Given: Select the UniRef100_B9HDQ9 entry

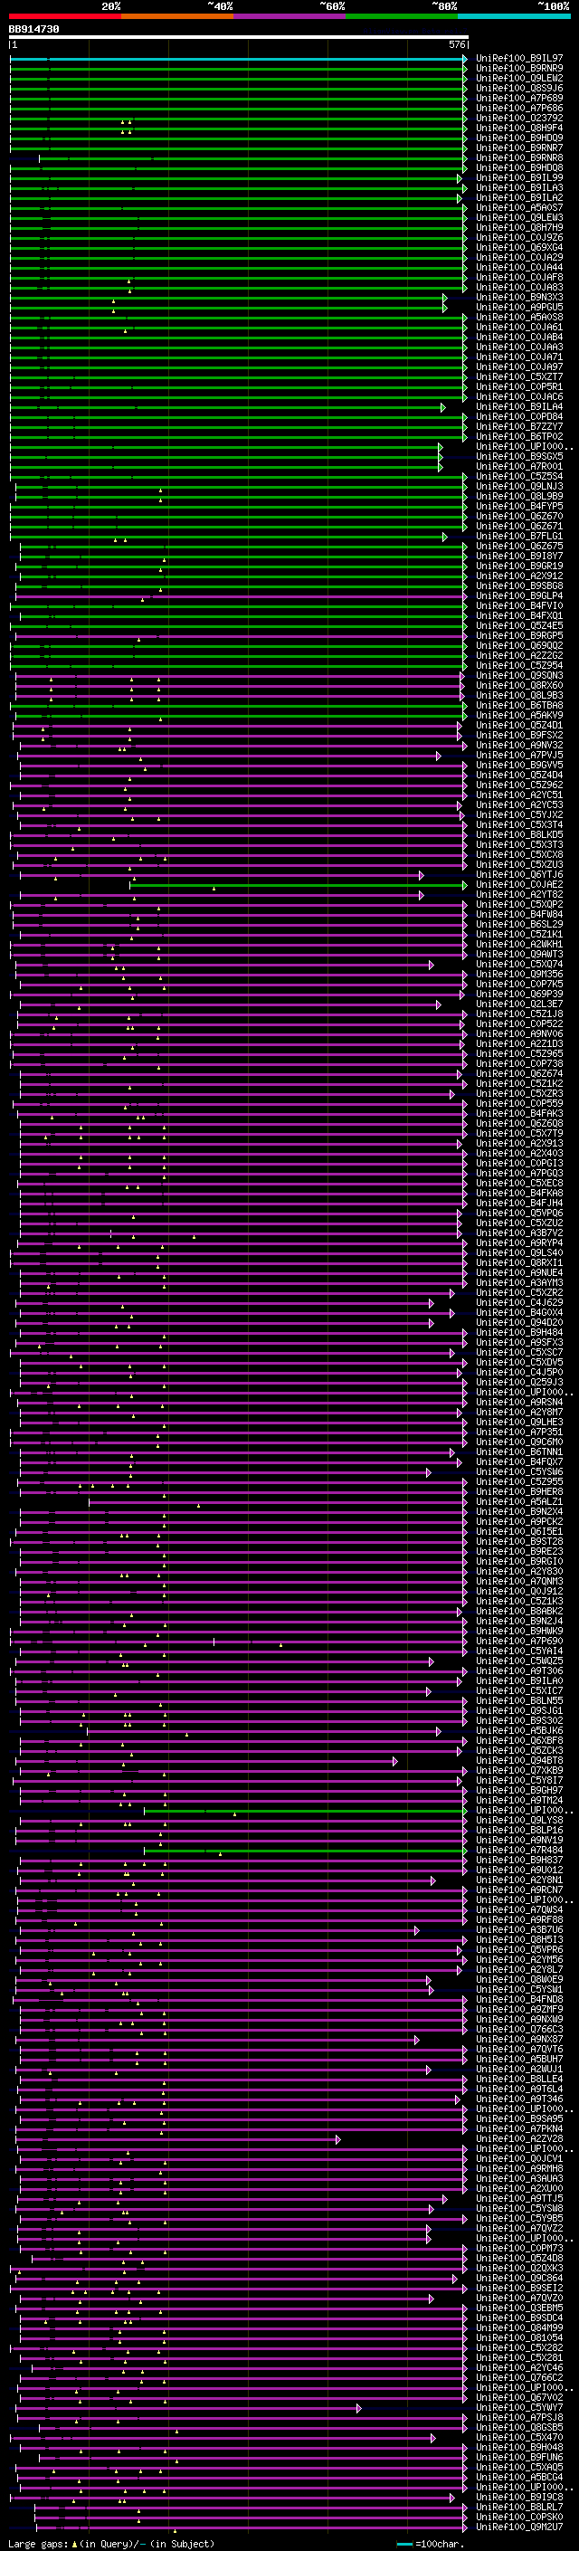Looking at the screenshot, I should click(x=519, y=138).
